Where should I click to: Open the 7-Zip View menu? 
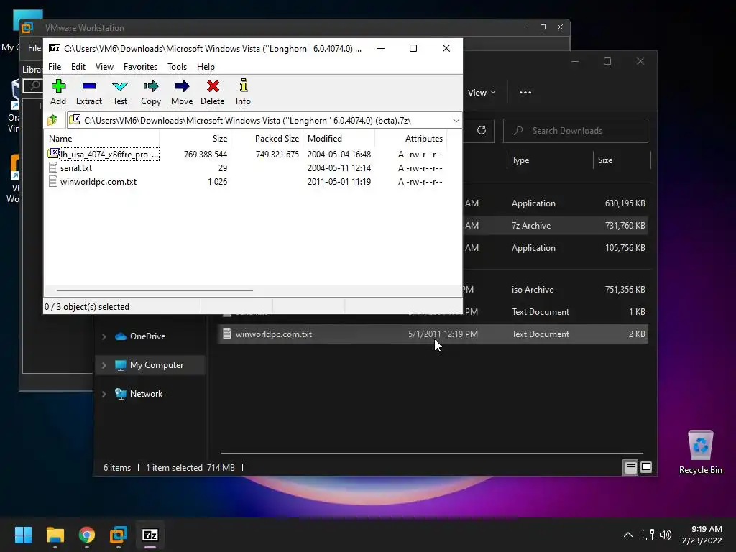point(104,67)
